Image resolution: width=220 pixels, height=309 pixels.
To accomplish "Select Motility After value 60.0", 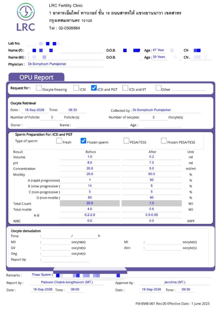I will pos(151,174).
